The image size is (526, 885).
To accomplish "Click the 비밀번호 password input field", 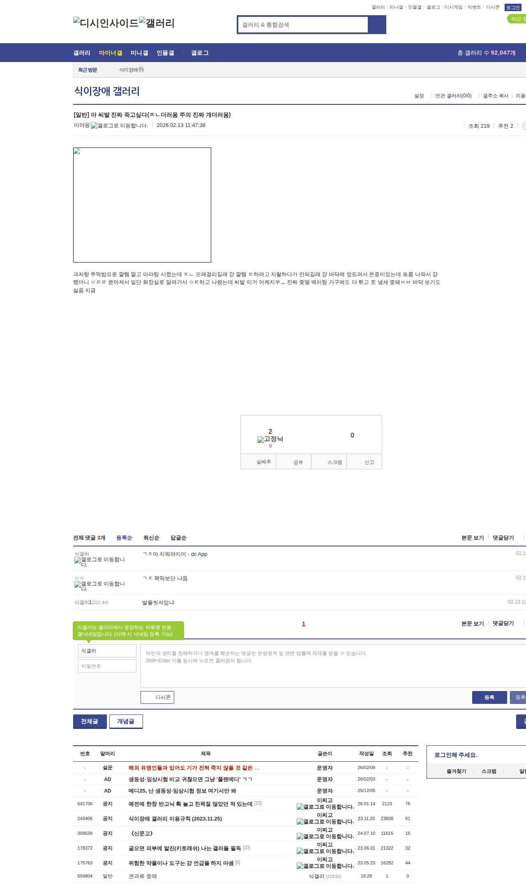I will (107, 666).
